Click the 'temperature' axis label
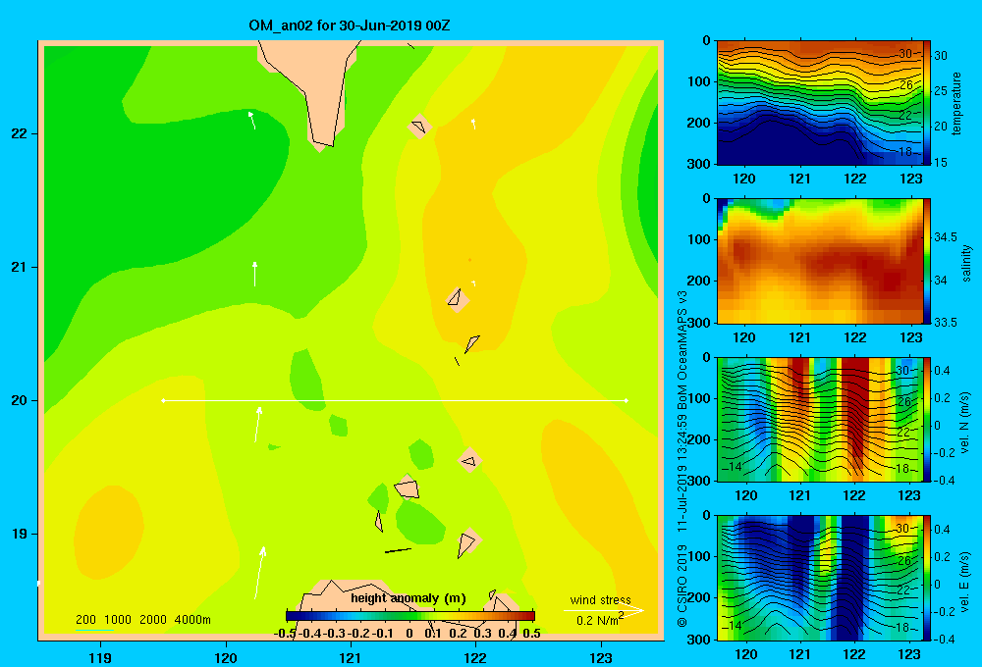 pyautogui.click(x=956, y=103)
